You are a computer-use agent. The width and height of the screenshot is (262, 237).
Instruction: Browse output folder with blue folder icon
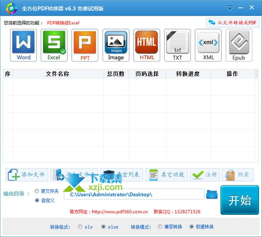click(x=212, y=194)
